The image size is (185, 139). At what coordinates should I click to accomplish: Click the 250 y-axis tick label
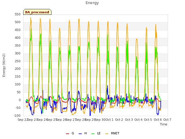[x=18, y=61]
